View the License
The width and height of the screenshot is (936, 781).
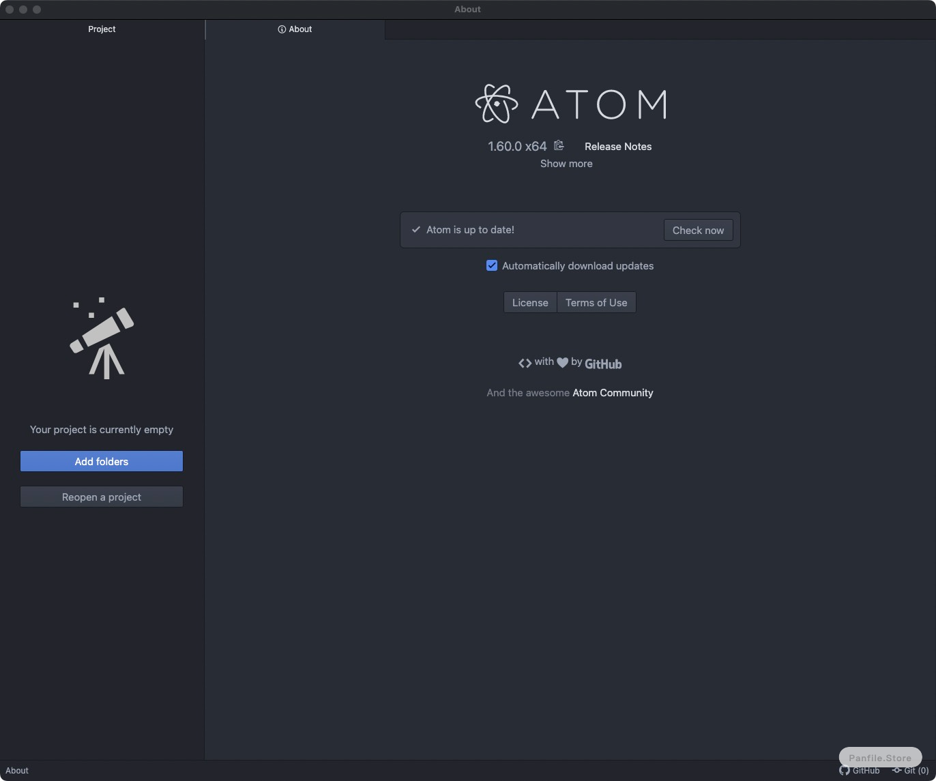coord(530,302)
